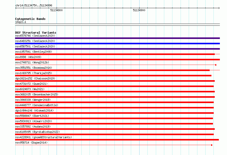Click the 51134900 ruler position label

click(x=139, y=10)
